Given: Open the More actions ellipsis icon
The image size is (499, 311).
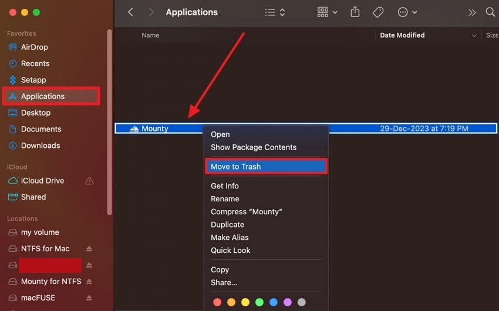Looking at the screenshot, I should (403, 12).
